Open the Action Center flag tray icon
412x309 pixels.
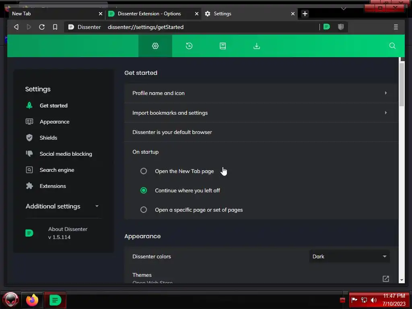(354, 299)
